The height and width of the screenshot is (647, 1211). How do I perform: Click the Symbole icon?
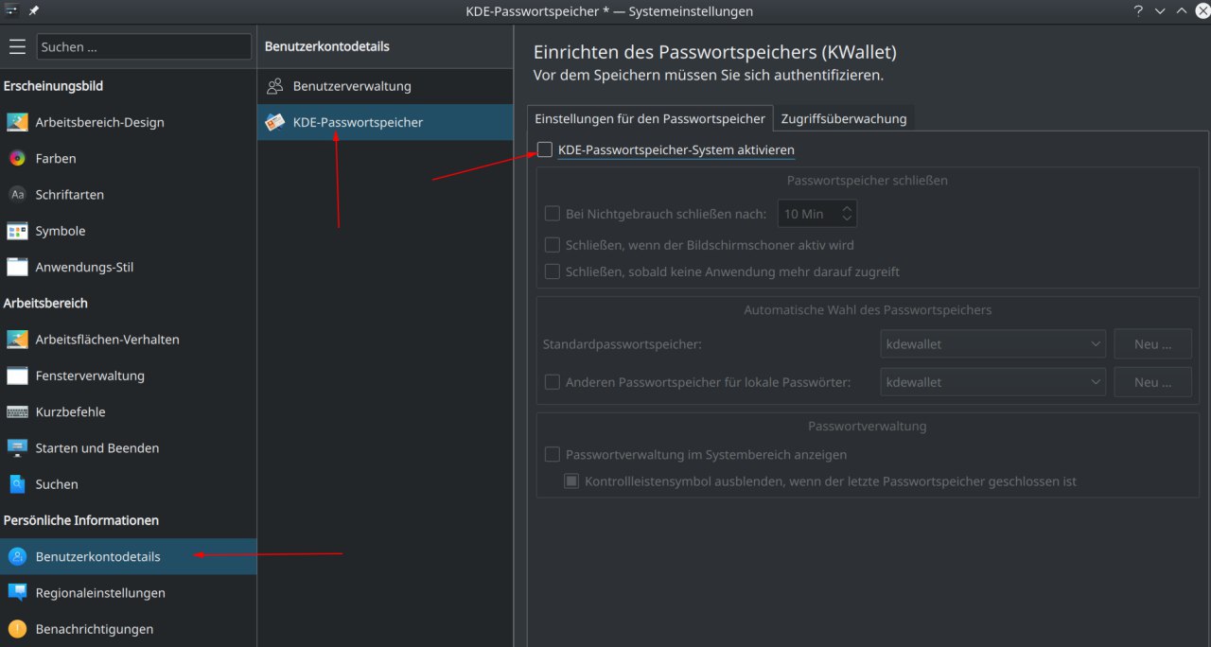[x=17, y=231]
